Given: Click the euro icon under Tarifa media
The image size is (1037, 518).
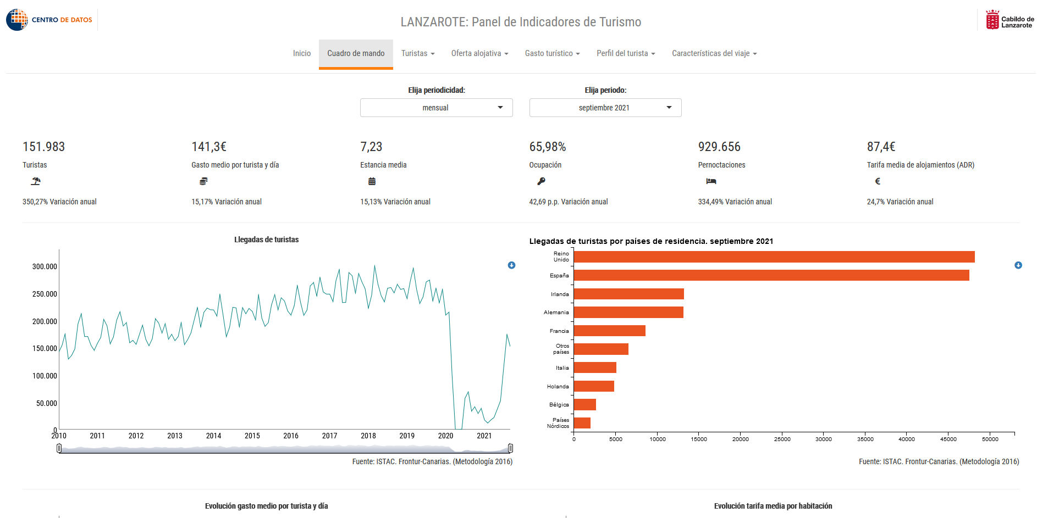Looking at the screenshot, I should click(878, 181).
